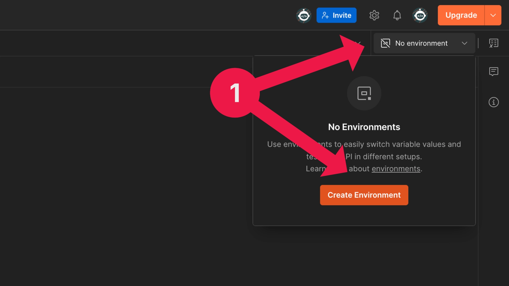Open the variables quick look icon
This screenshot has width=509, height=286.
493,43
